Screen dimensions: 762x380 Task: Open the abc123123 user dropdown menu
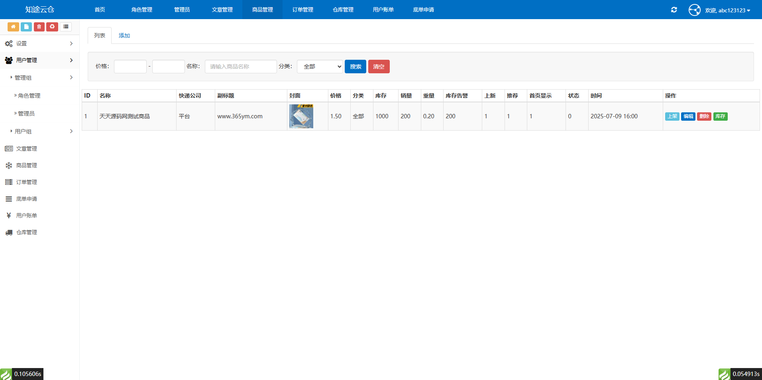coord(727,10)
